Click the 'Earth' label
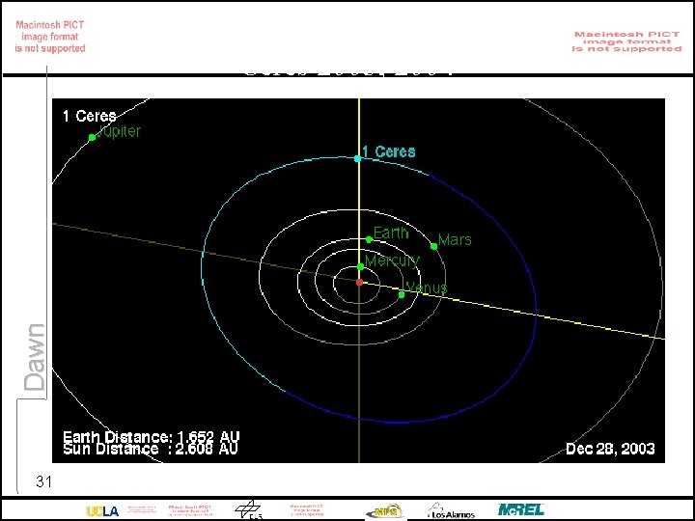 391,233
